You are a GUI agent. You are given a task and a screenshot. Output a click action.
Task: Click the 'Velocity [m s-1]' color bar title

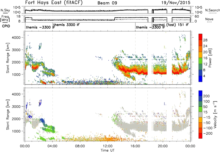pyautogui.click(x=215, y=114)
